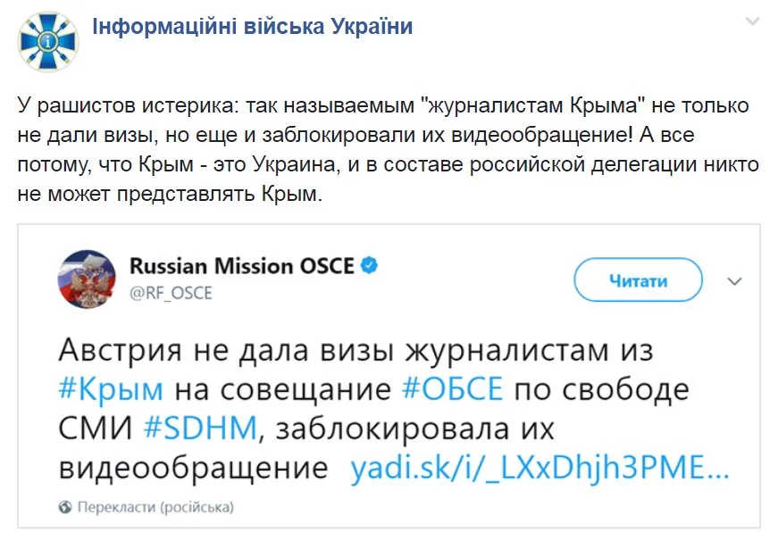This screenshot has height=542, width=778.
Task: Click the Ukrainian Information Forces profile avatar
Action: click(50, 37)
